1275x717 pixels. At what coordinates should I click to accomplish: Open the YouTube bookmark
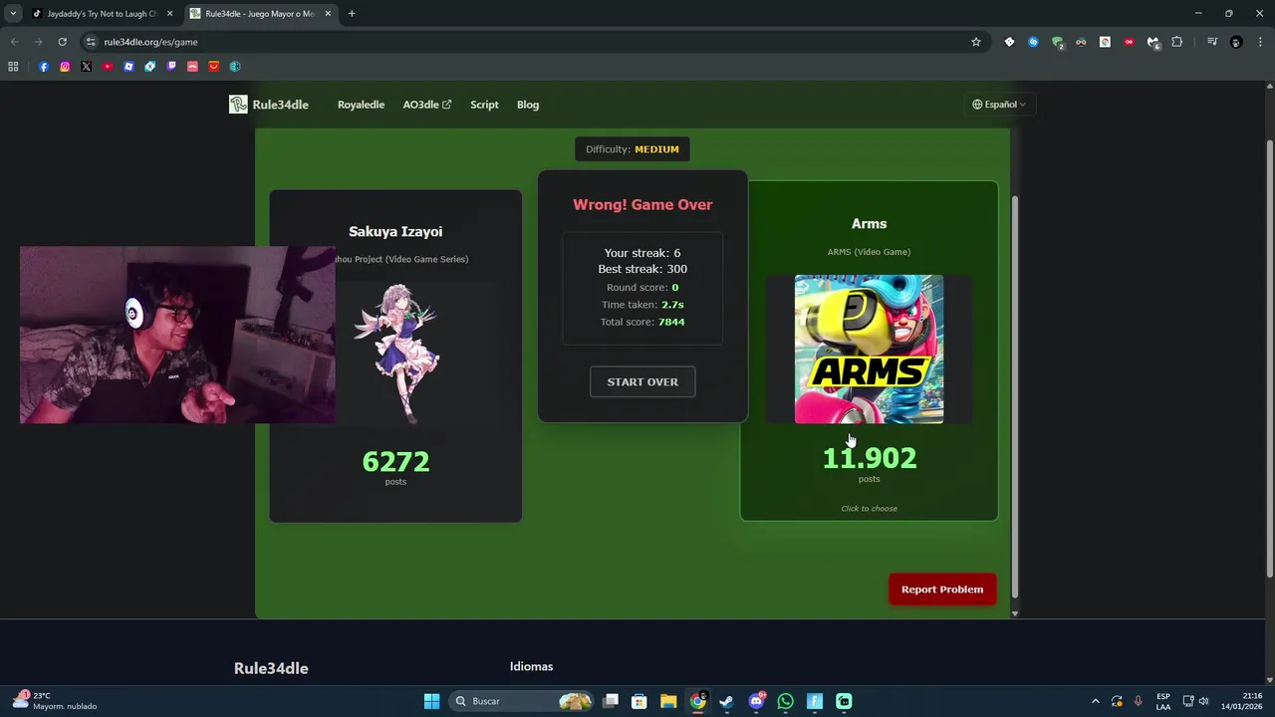point(108,67)
